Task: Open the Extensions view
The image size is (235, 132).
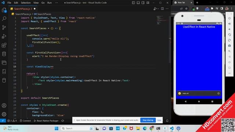Action: tap(4, 45)
